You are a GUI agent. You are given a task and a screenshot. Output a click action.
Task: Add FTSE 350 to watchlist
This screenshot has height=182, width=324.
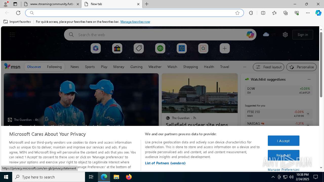coord(308,114)
